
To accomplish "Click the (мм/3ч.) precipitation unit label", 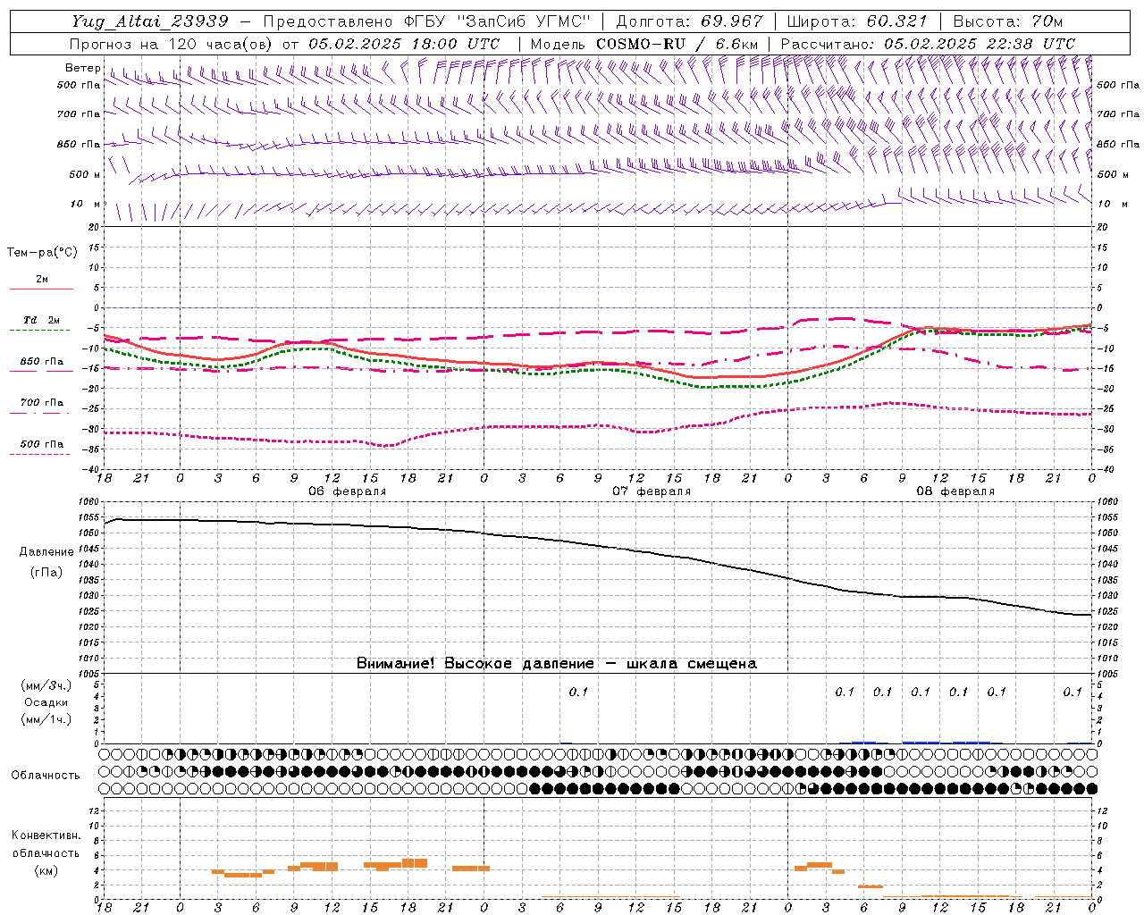I will pos(46,685).
